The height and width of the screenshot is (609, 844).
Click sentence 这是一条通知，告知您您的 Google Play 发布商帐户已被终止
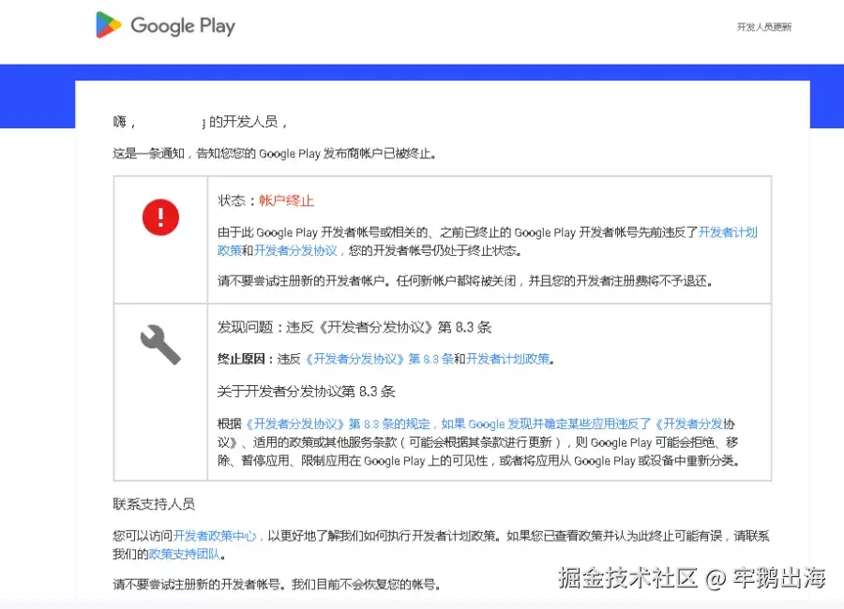pyautogui.click(x=275, y=154)
